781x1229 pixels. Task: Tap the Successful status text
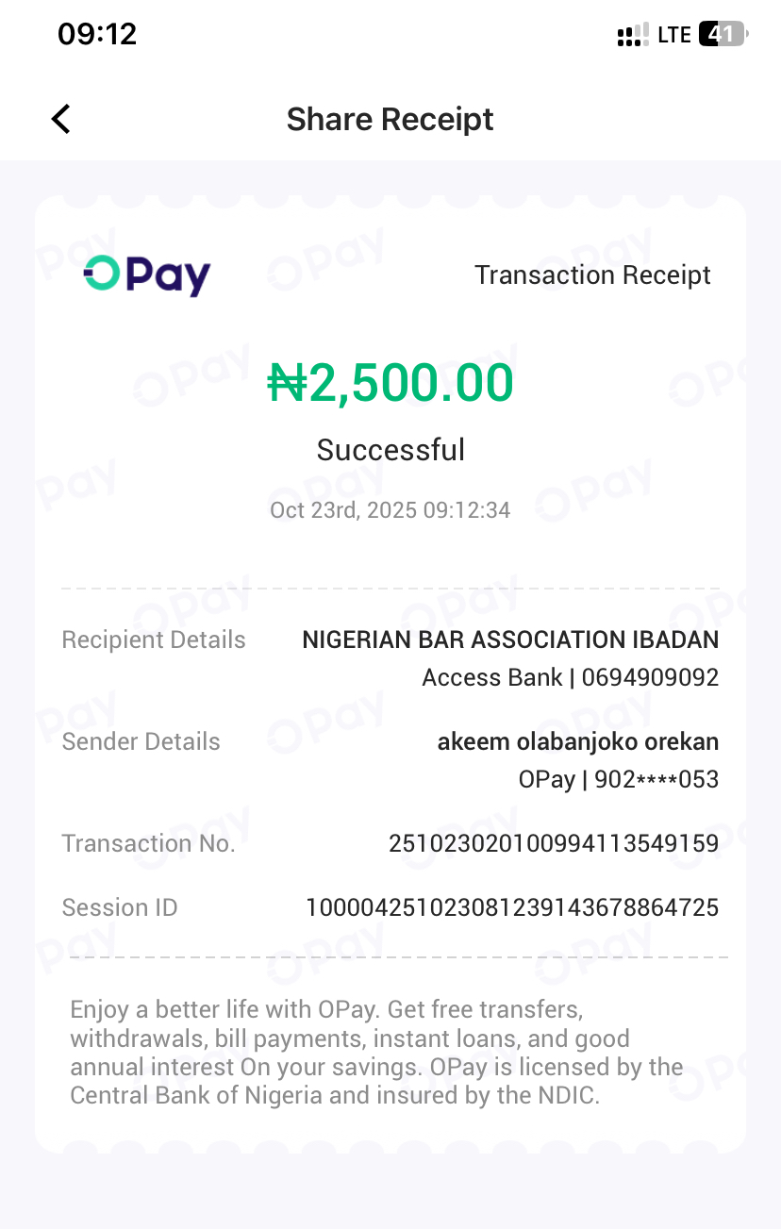pos(390,450)
